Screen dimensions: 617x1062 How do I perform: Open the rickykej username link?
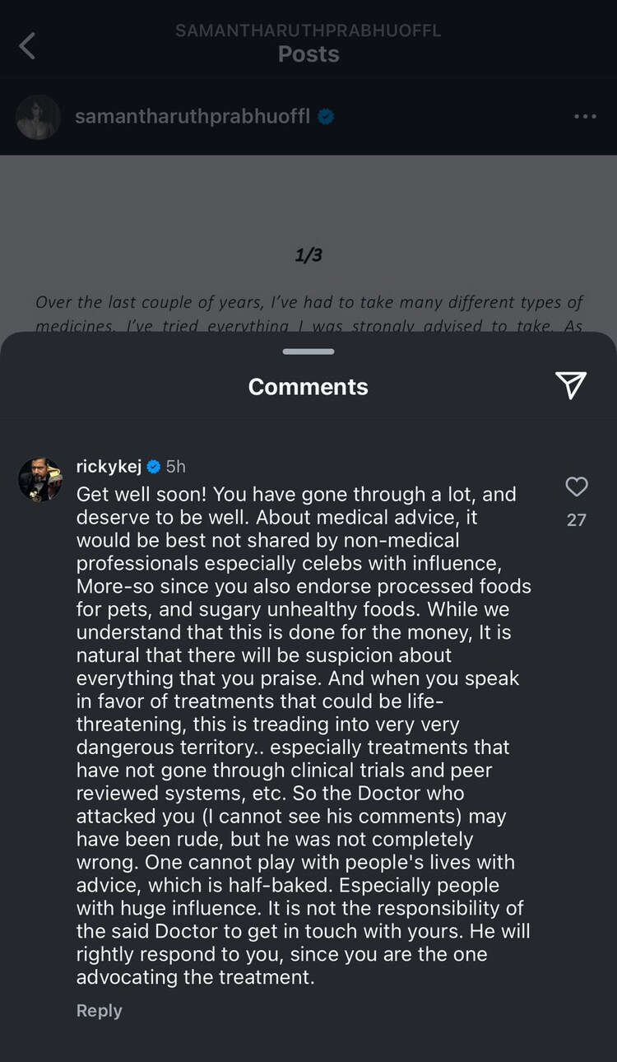click(109, 467)
